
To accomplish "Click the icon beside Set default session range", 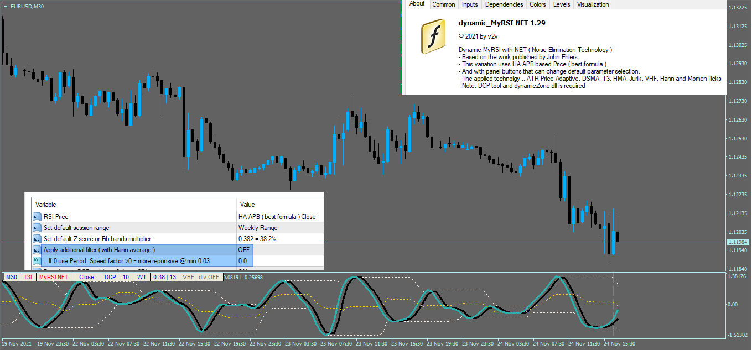I will click(37, 228).
